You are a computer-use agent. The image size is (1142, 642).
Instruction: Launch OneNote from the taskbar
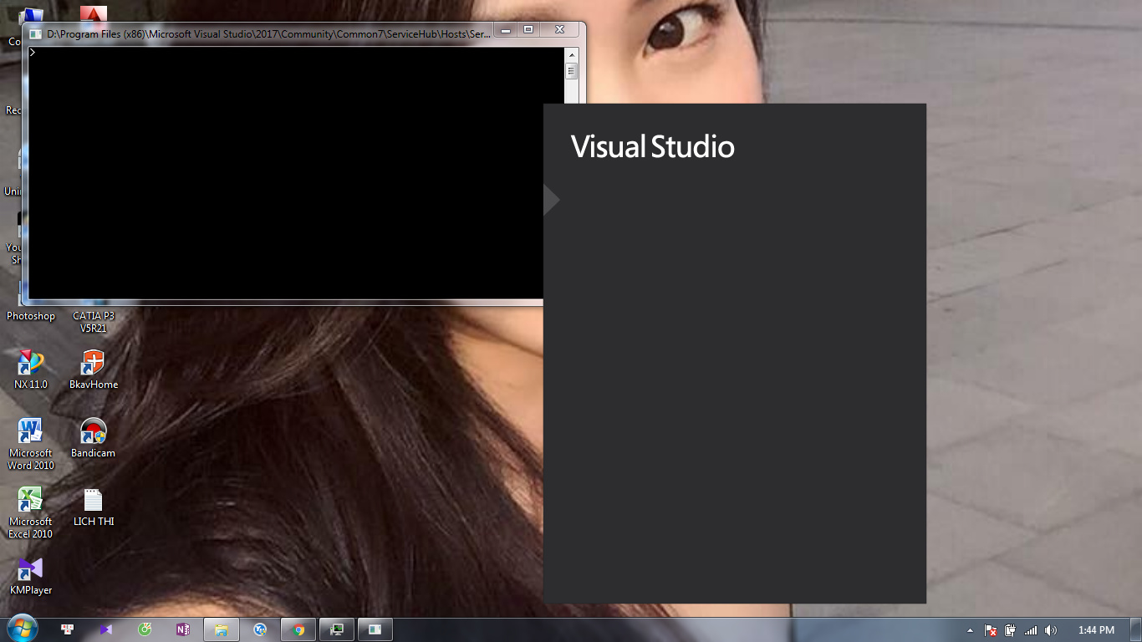[x=182, y=629]
